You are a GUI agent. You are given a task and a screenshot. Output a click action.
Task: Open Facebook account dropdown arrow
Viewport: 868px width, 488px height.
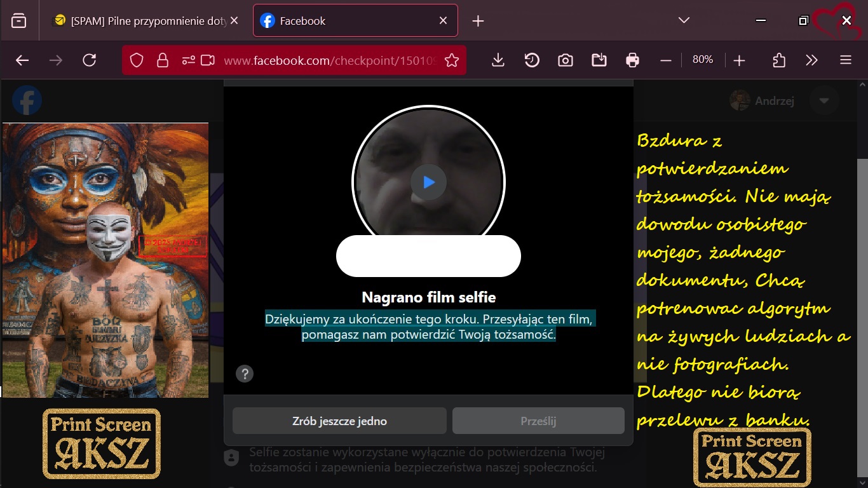point(824,101)
